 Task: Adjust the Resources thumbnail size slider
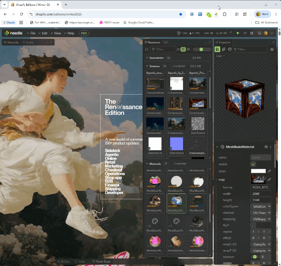point(202,49)
